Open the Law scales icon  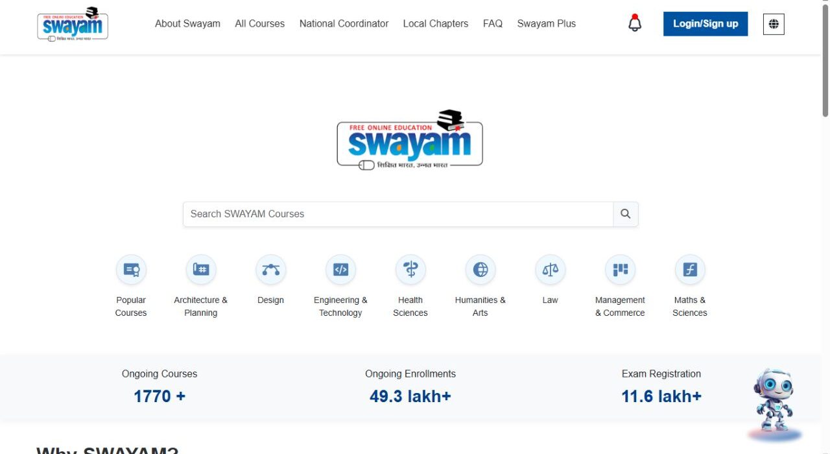[x=550, y=270]
